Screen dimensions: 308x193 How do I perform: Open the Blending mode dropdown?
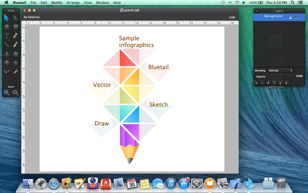click(x=280, y=71)
